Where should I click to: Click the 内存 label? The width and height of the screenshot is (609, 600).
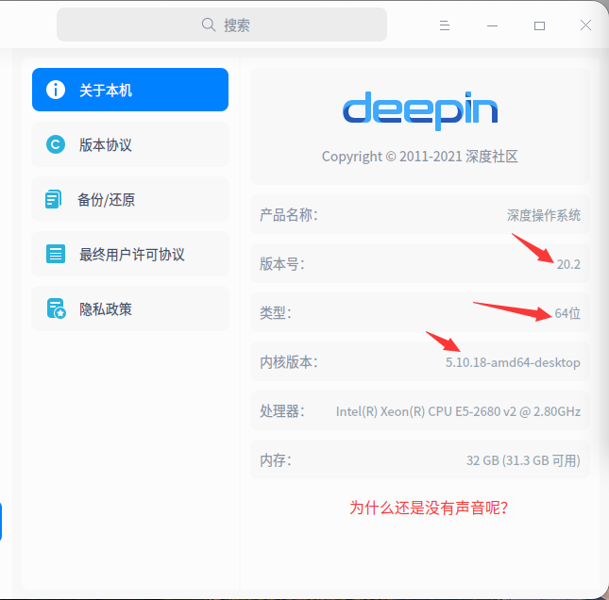click(276, 459)
